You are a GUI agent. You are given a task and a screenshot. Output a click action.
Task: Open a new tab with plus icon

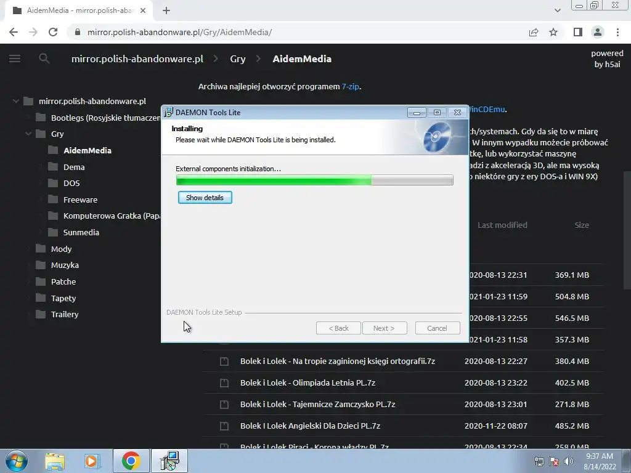[x=166, y=10]
